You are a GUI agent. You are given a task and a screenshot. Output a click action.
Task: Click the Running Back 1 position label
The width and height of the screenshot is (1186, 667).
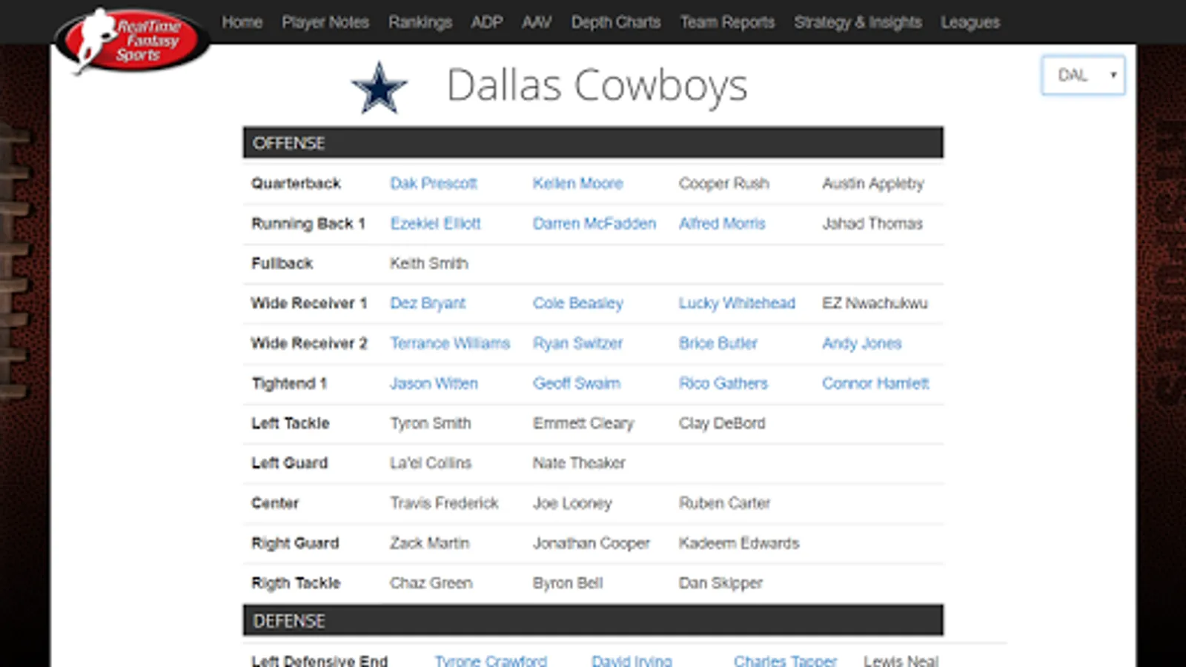coord(308,223)
